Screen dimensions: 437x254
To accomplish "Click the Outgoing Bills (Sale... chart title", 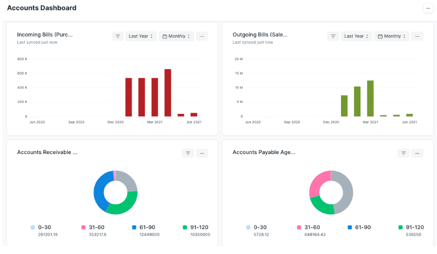I will pyautogui.click(x=260, y=35).
